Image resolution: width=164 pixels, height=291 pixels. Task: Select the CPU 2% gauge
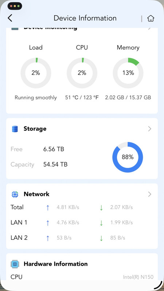coord(82,73)
